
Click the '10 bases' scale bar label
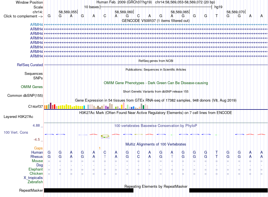click(91, 7)
